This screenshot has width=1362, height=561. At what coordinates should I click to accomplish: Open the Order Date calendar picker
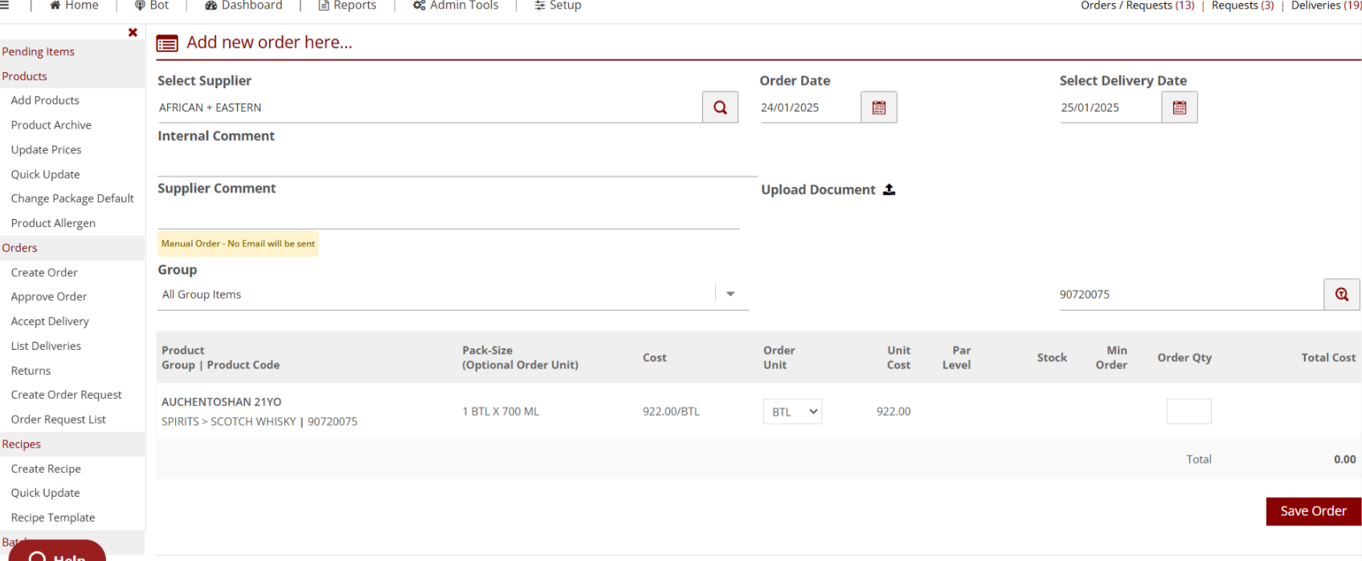(x=878, y=108)
